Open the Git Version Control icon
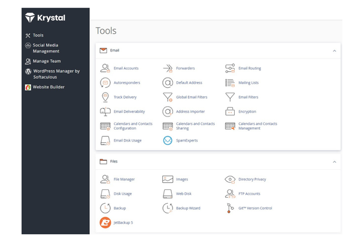This screenshot has height=242, width=364. 230,208
